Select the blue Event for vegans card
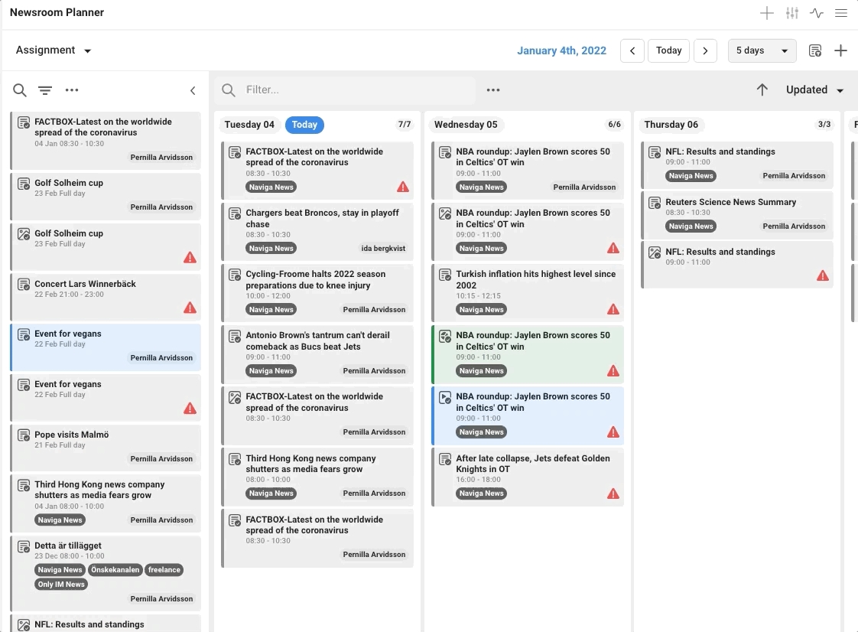 tap(106, 345)
